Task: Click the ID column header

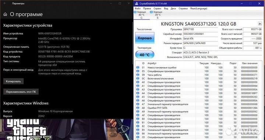Action: pos(143,63)
